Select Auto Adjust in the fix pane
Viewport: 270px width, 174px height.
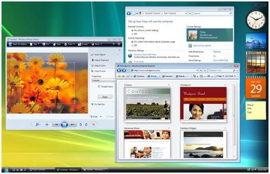click(100, 54)
